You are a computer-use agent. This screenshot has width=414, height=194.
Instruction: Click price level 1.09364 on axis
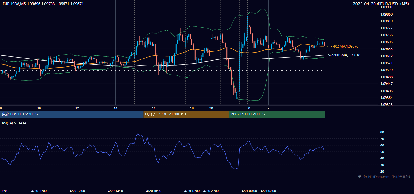click(x=386, y=98)
